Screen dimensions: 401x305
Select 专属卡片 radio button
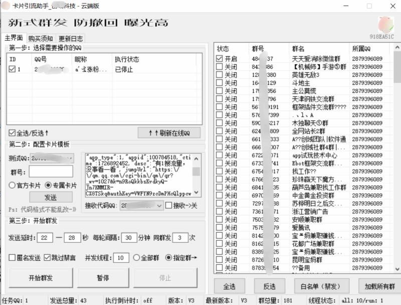click(48, 185)
